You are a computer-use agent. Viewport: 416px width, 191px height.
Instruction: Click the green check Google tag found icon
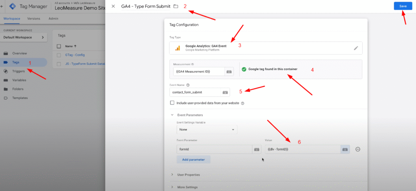(244, 69)
